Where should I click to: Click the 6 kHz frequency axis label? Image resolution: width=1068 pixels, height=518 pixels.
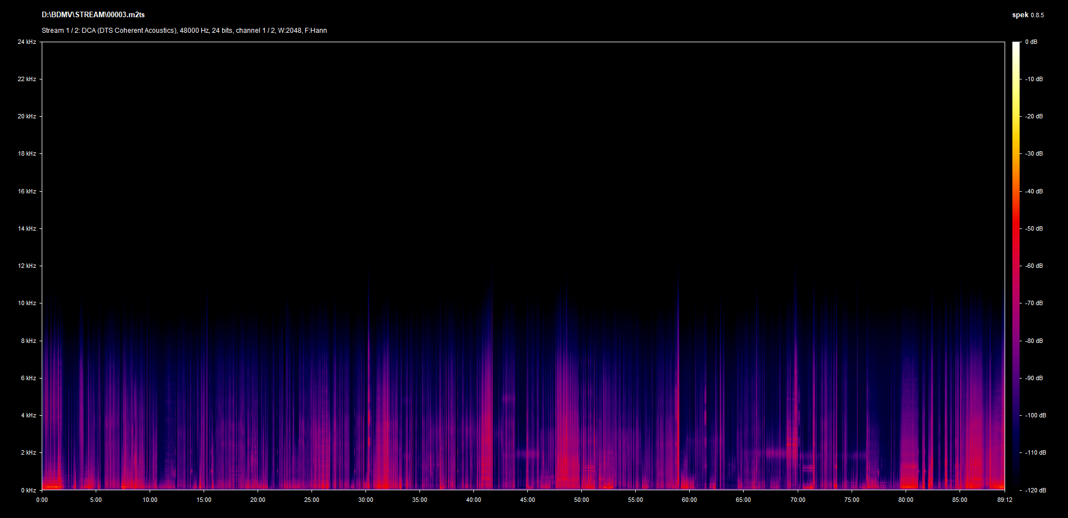click(28, 378)
